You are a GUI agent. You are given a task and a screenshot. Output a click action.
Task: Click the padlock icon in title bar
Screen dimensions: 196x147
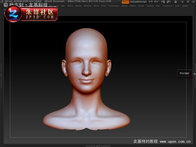tap(176, 2)
